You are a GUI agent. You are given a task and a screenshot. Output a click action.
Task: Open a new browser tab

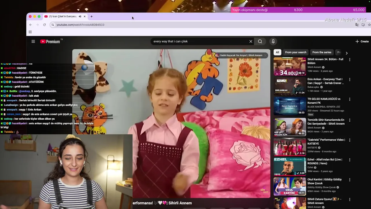[92, 17]
